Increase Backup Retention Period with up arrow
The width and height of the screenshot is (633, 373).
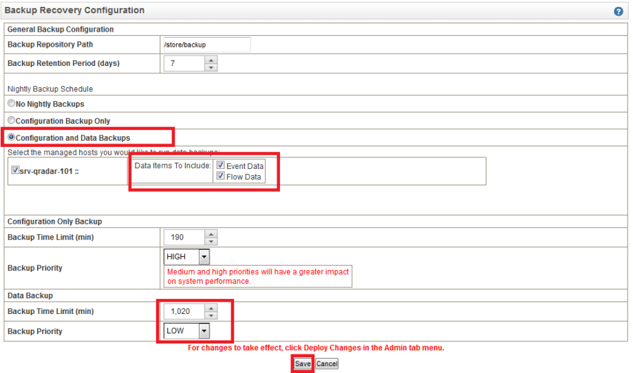211,60
